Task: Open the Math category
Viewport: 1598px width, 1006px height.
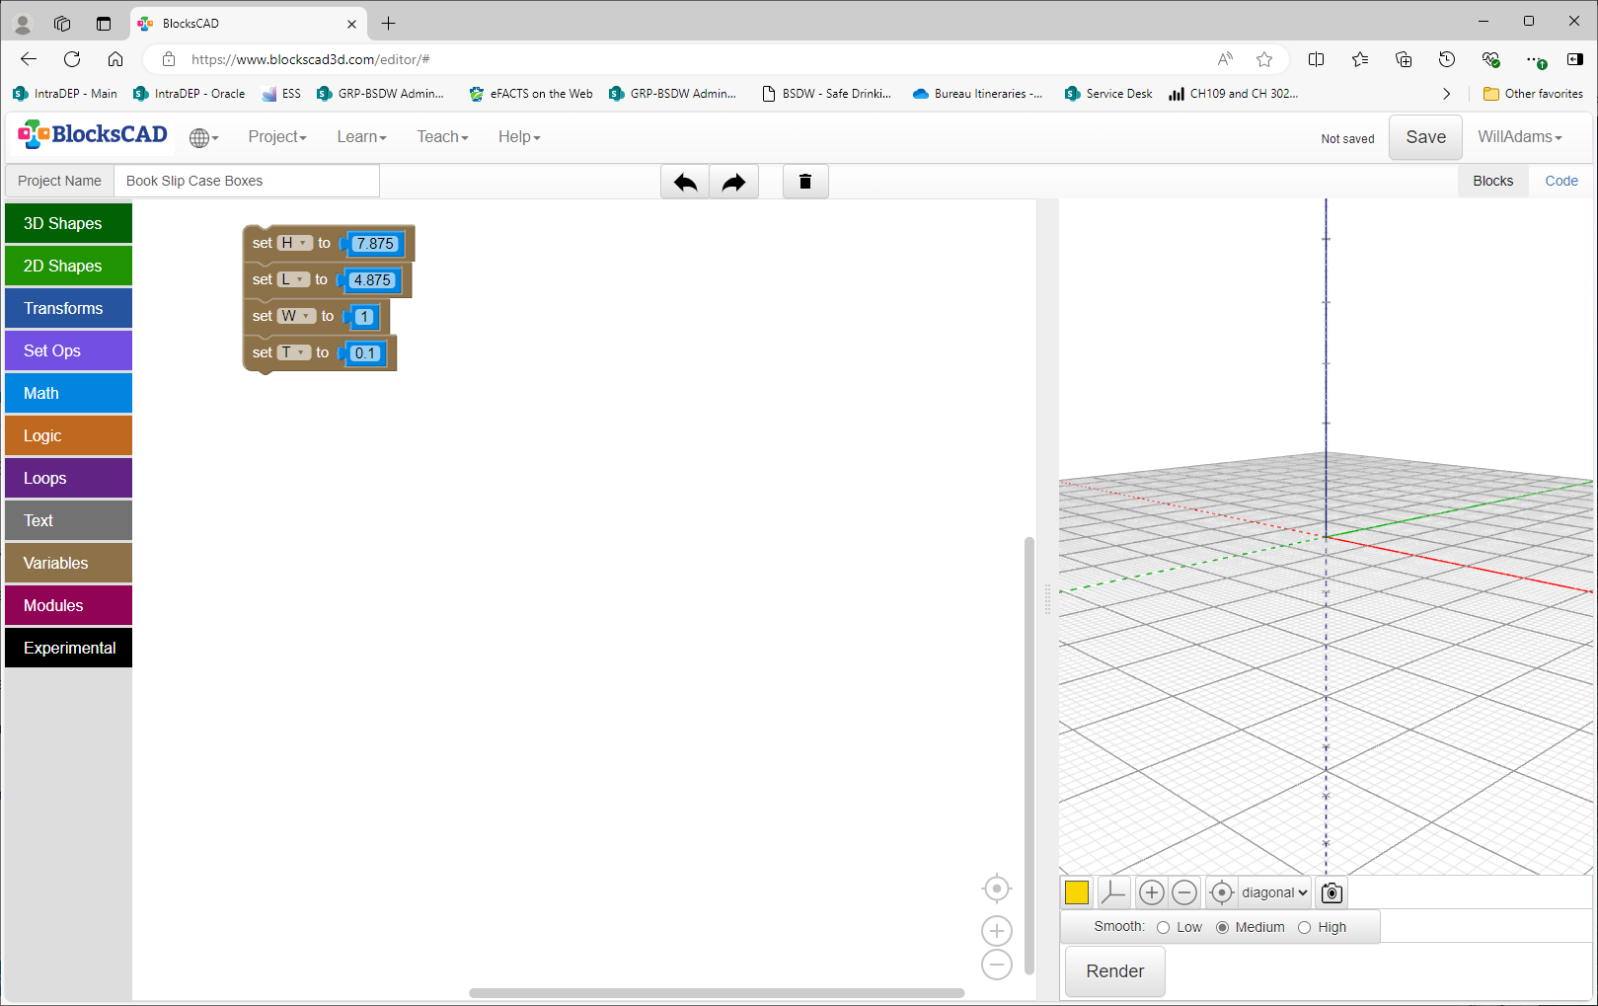Action: 68,393
